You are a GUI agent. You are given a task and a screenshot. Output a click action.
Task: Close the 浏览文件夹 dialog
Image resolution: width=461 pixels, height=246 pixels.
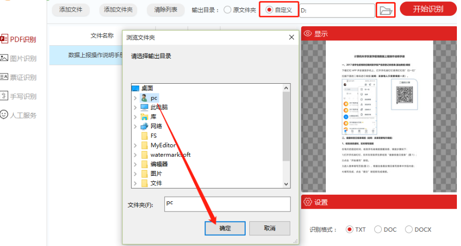click(291, 37)
